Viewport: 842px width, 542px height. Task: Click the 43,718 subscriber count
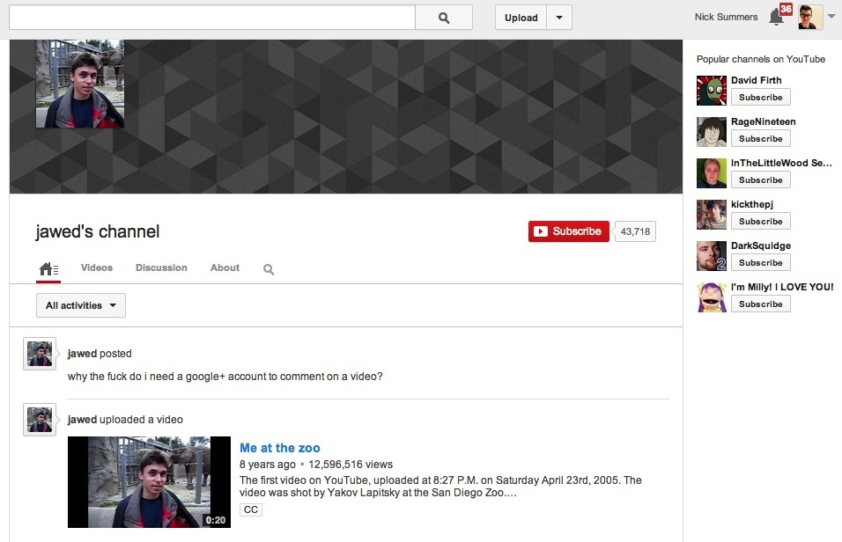pos(635,231)
